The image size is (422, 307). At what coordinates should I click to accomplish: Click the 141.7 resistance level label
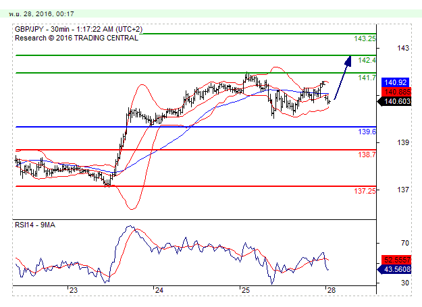[367, 78]
